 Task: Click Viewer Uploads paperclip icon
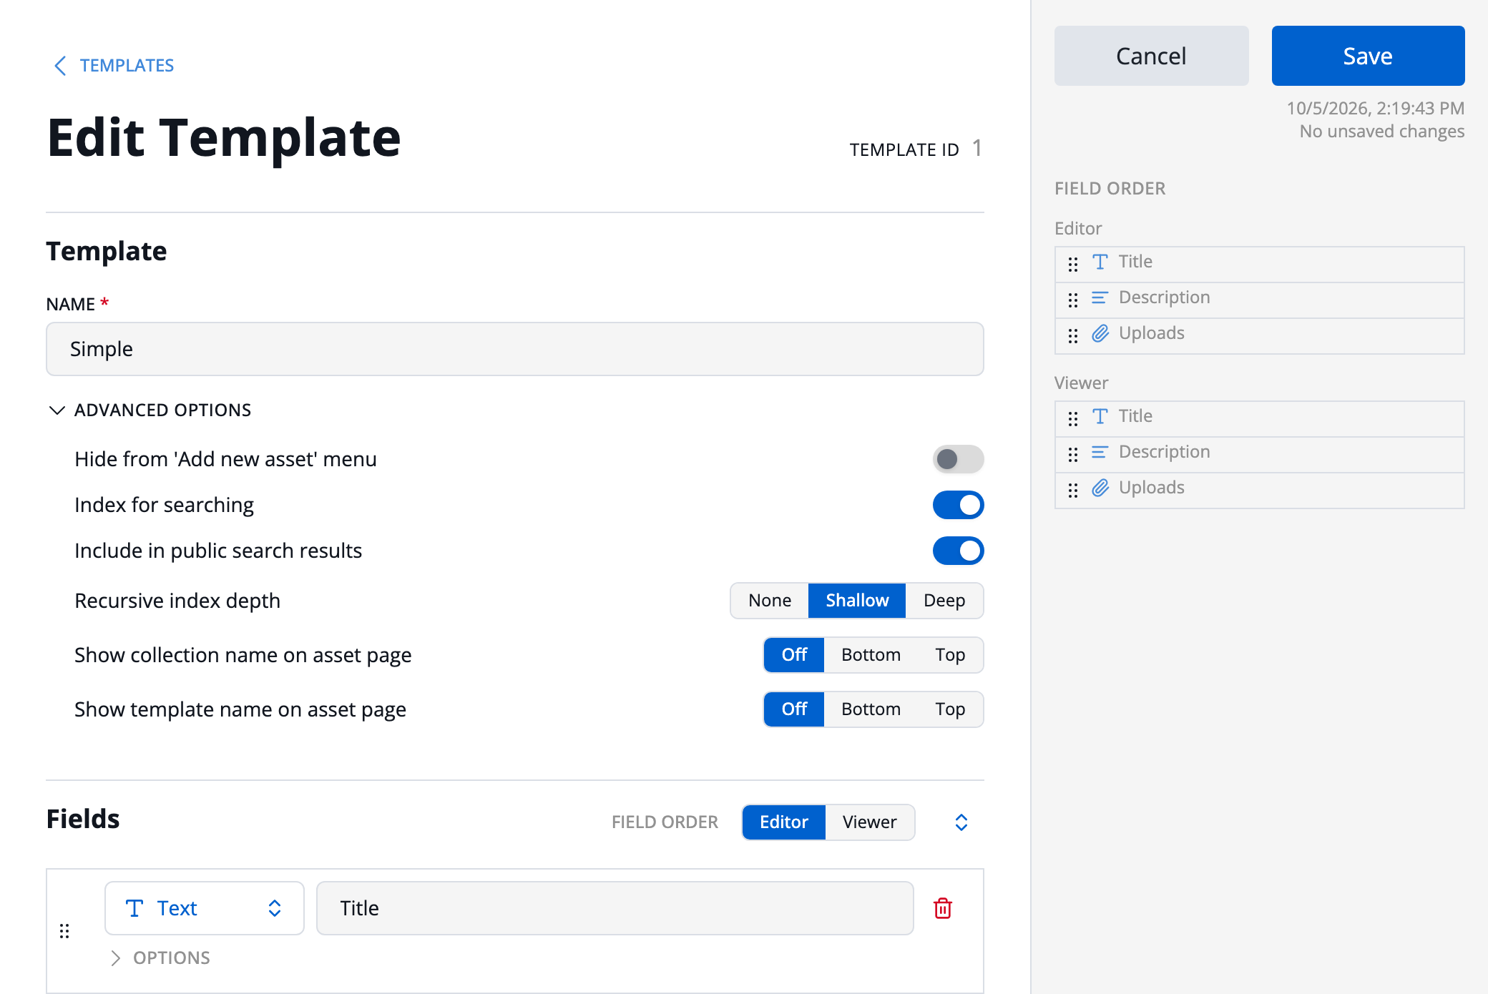tap(1100, 488)
